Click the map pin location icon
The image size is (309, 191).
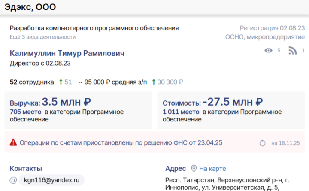tap(194, 169)
